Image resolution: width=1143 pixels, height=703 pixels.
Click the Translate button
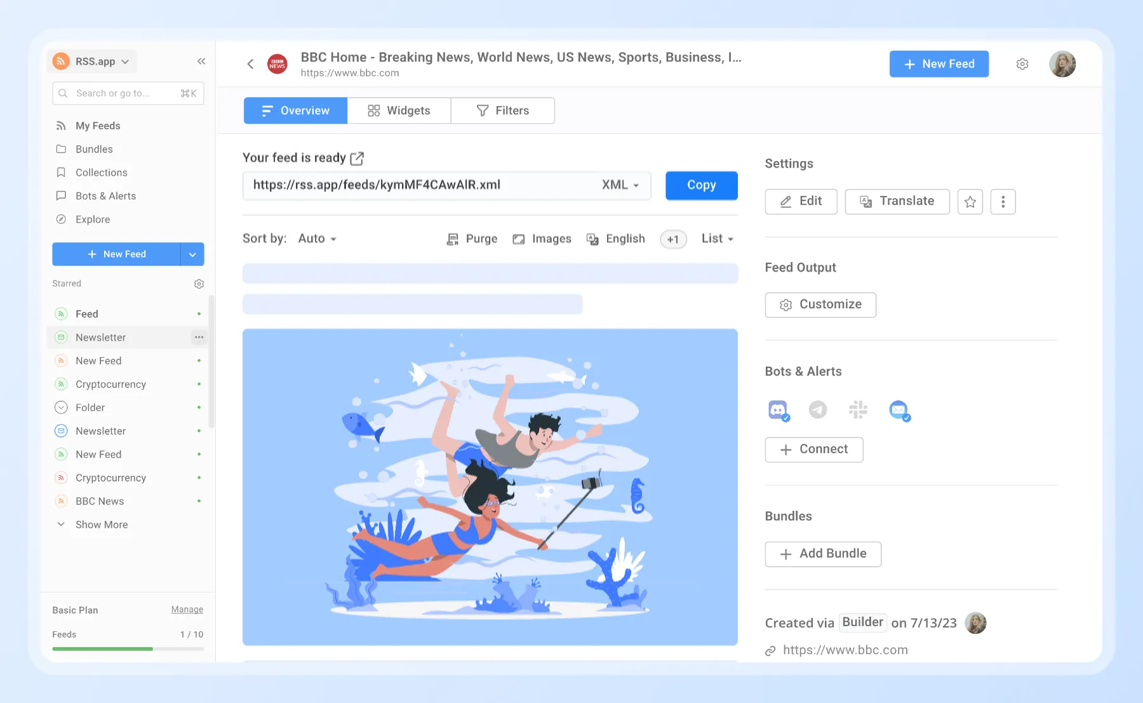pyautogui.click(x=897, y=202)
